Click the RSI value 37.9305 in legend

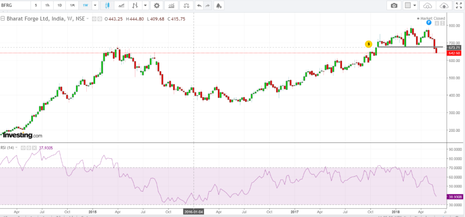tap(46, 148)
